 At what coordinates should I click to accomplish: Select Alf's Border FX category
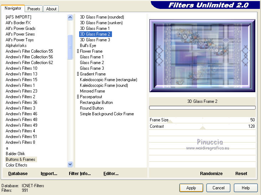pos(18,23)
